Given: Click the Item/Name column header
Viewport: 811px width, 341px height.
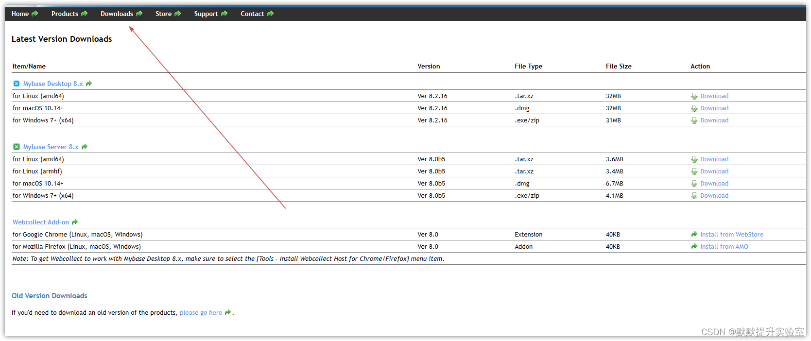Looking at the screenshot, I should [29, 66].
